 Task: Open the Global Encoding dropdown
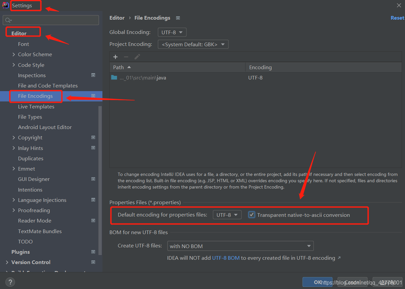pyautogui.click(x=172, y=32)
